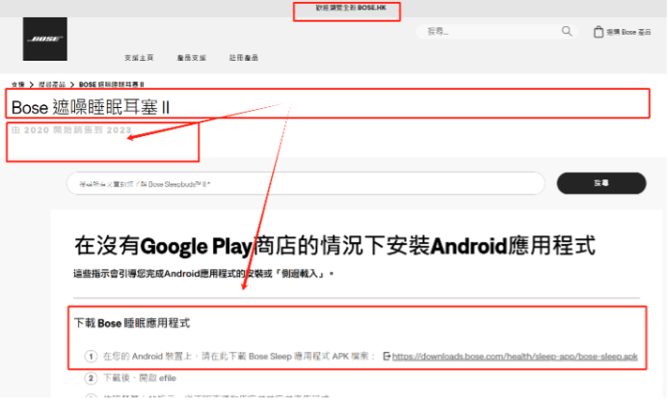Click the circled step 1 number
Viewport: 668px width, 400px height.
(x=89, y=356)
